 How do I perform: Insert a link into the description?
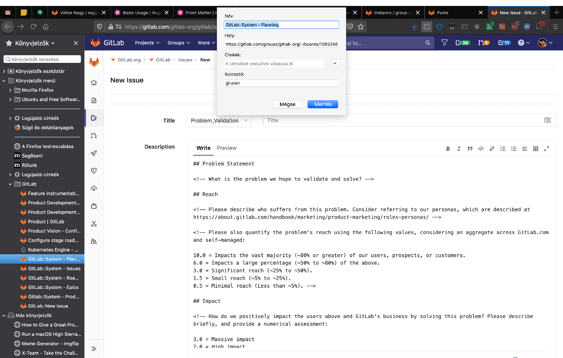[492, 149]
